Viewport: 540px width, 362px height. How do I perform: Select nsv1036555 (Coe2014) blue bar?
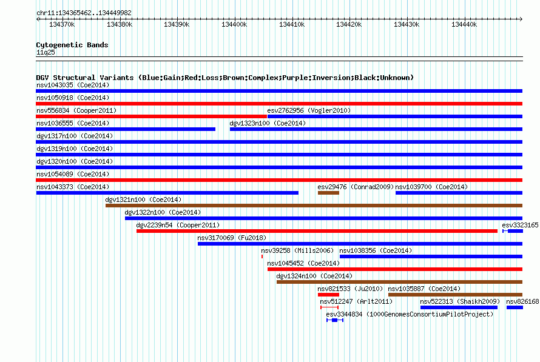click(126, 129)
